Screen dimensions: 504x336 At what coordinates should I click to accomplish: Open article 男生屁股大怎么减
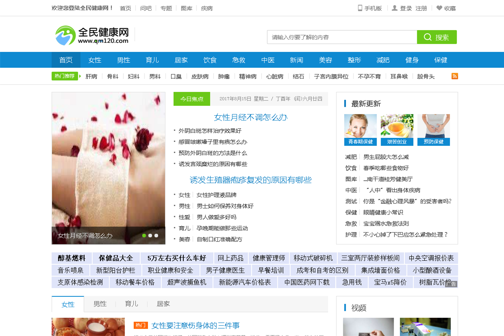pyautogui.click(x=386, y=157)
